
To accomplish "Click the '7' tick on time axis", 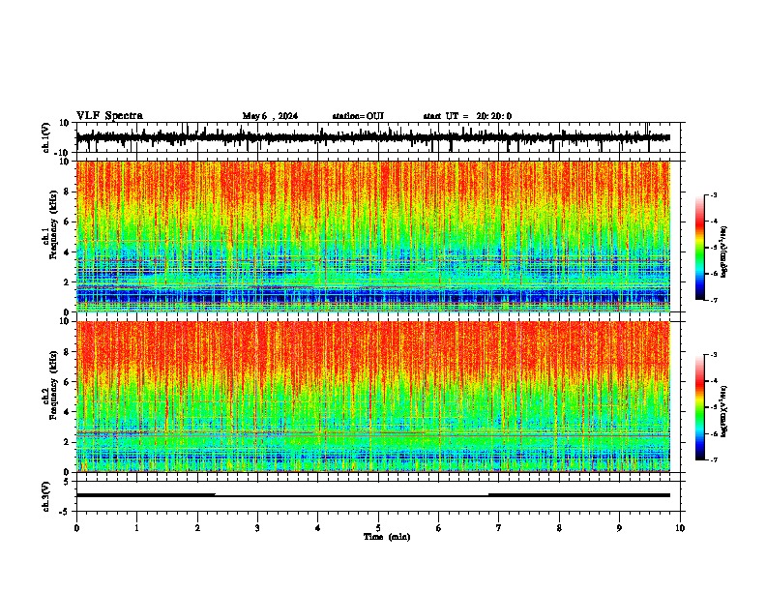I will click(499, 528).
